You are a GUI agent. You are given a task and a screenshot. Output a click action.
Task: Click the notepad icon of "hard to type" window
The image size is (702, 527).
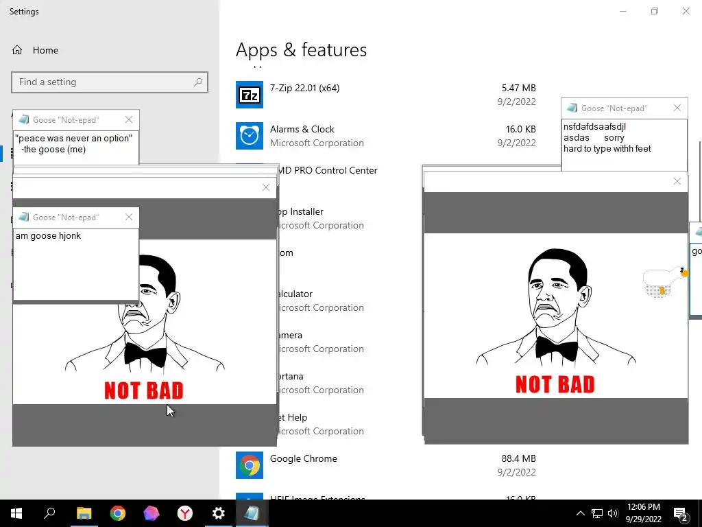572,108
